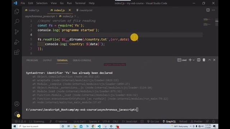230x129 pixels.
Task: Click the Prettier status bar item
Action: [x=197, y=121]
